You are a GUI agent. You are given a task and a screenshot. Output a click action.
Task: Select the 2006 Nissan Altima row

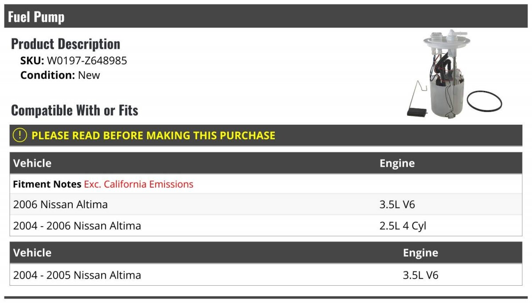pos(266,205)
